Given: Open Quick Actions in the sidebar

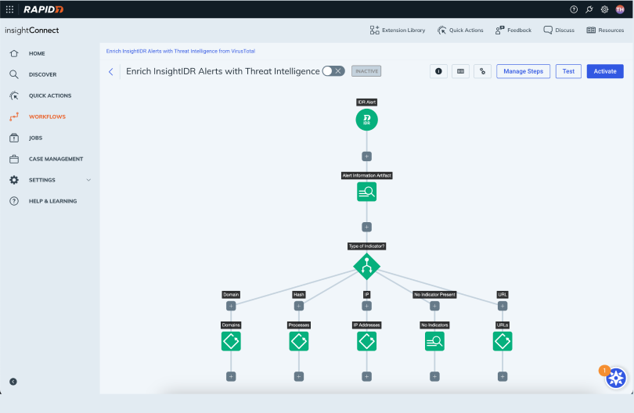Looking at the screenshot, I should [x=50, y=95].
